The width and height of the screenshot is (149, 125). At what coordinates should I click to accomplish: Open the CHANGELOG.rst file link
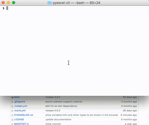pyautogui.click(x=24, y=115)
